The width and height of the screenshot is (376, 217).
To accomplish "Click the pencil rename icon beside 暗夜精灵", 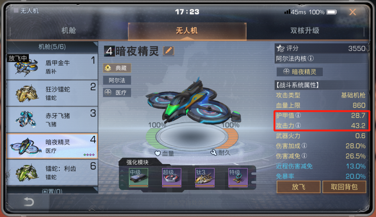I will (169, 51).
